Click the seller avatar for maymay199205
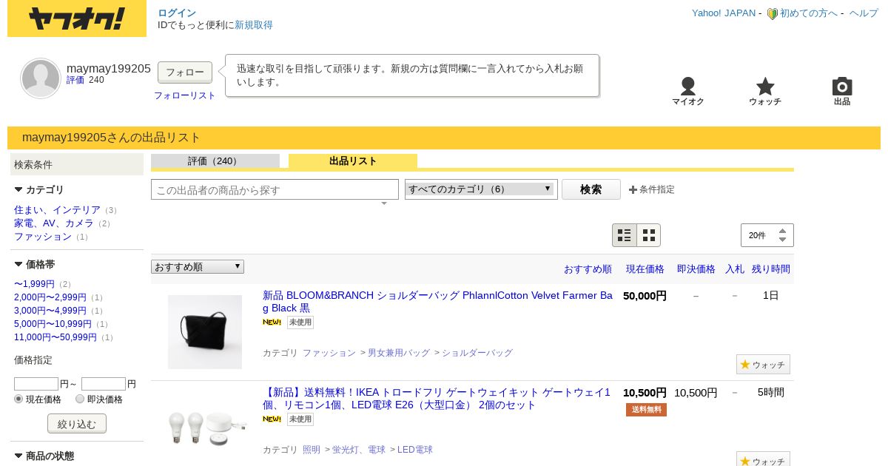 (x=41, y=78)
